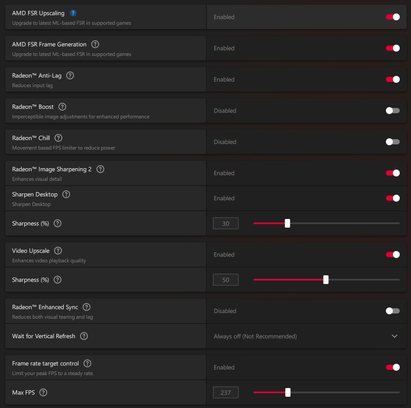Click the Max FPS help icon

click(x=43, y=392)
